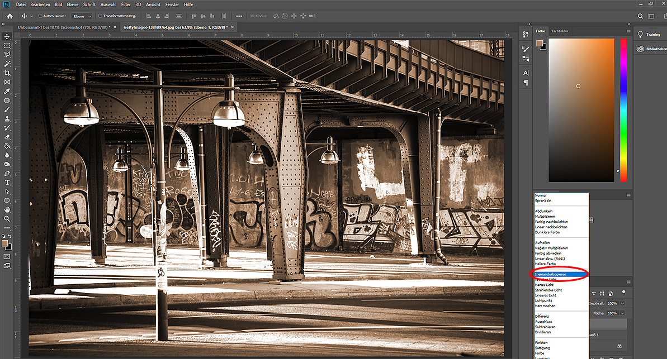667x359 pixels.
Task: Click the Home icon in options bar
Action: pyautogui.click(x=10, y=16)
